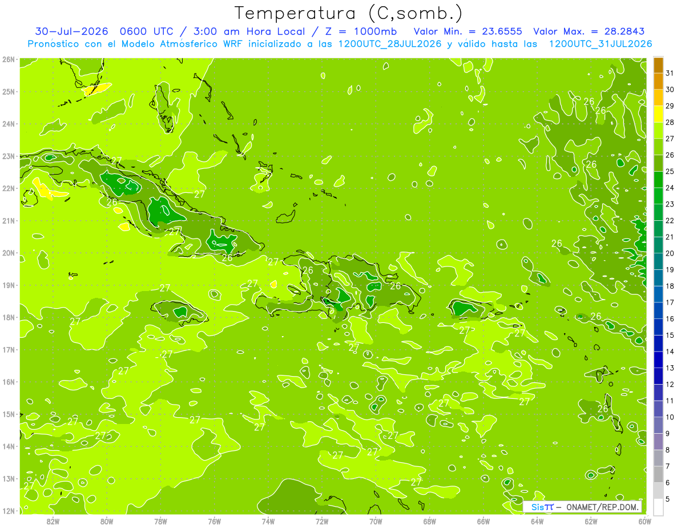Image resolution: width=685 pixels, height=529 pixels.
Task: Select yellow legend band between 28 and 29
Action: point(658,114)
